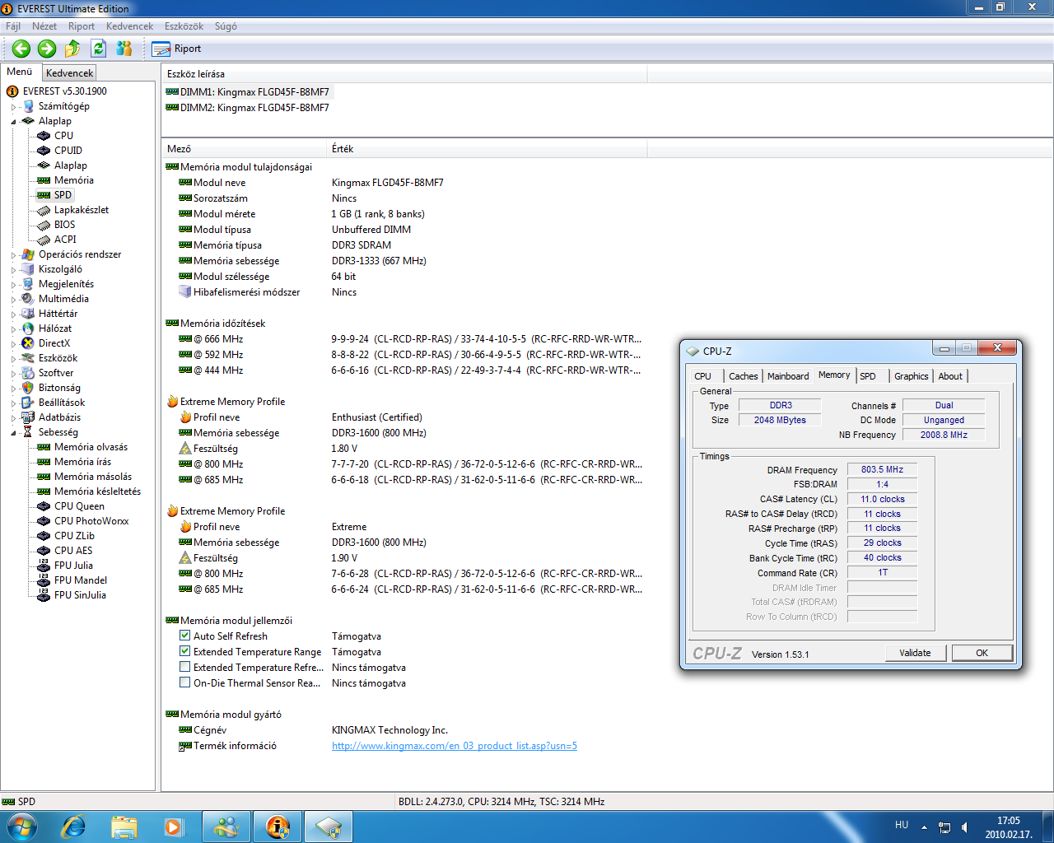Screen dimensions: 1054x843
Task: Expand Megjelenítés tree node
Action: tap(13, 285)
